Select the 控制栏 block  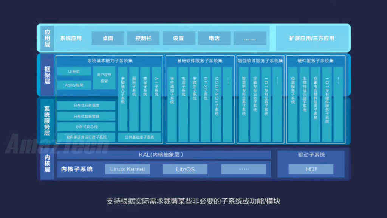pos(143,38)
